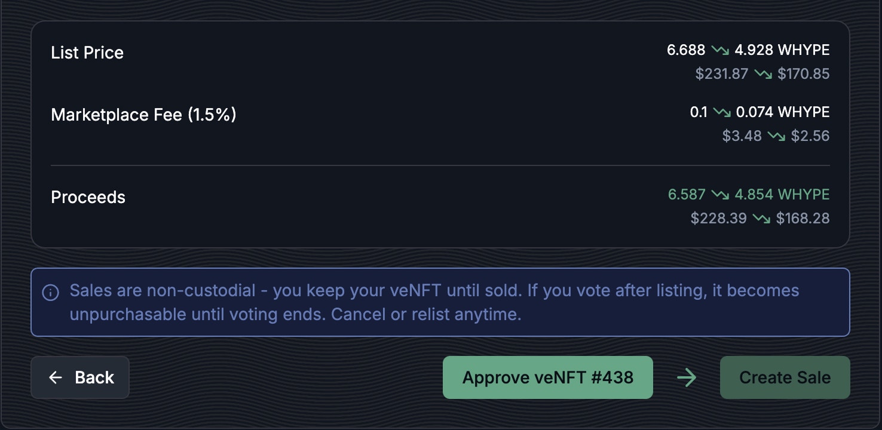Image resolution: width=882 pixels, height=430 pixels.
Task: Click the Back button
Action: (80, 377)
